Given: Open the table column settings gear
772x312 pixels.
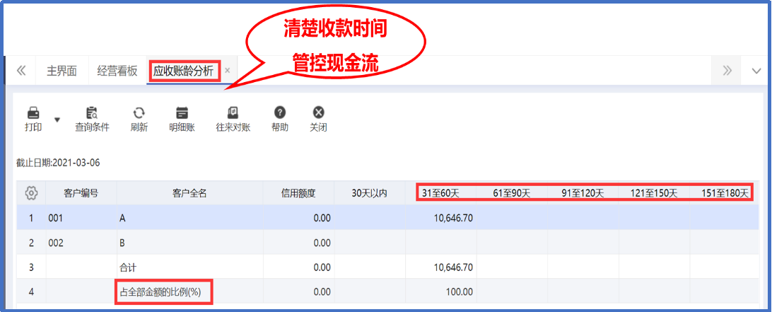Looking at the screenshot, I should 31,193.
